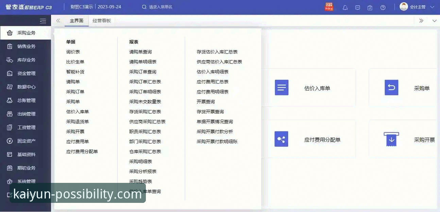Click the search magnifier icon
The height and width of the screenshot is (212, 440).
(144, 7)
